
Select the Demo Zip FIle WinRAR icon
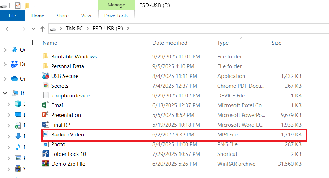46,163
